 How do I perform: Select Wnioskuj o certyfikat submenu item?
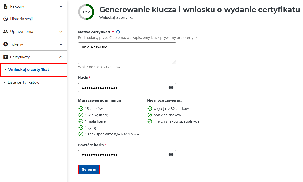tap(29, 70)
